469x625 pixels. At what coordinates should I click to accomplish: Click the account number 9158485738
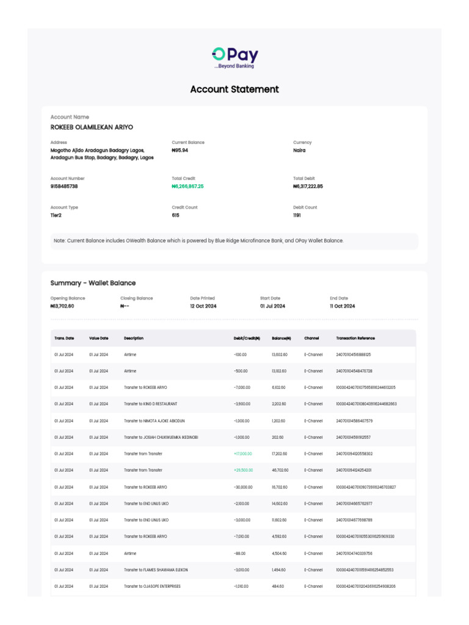[64, 186]
